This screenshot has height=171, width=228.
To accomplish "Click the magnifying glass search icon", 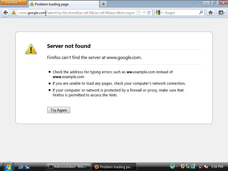I will point(201,13).
